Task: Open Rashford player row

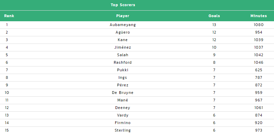Action: [123, 63]
